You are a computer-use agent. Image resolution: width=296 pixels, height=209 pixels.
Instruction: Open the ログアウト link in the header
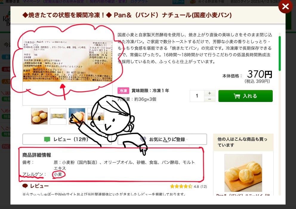(140, 1)
